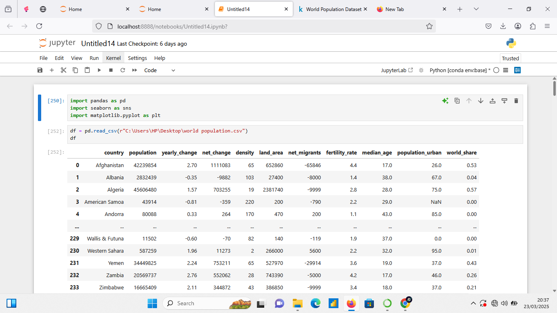
Task: Click the Trusted notebook button
Action: [511, 58]
